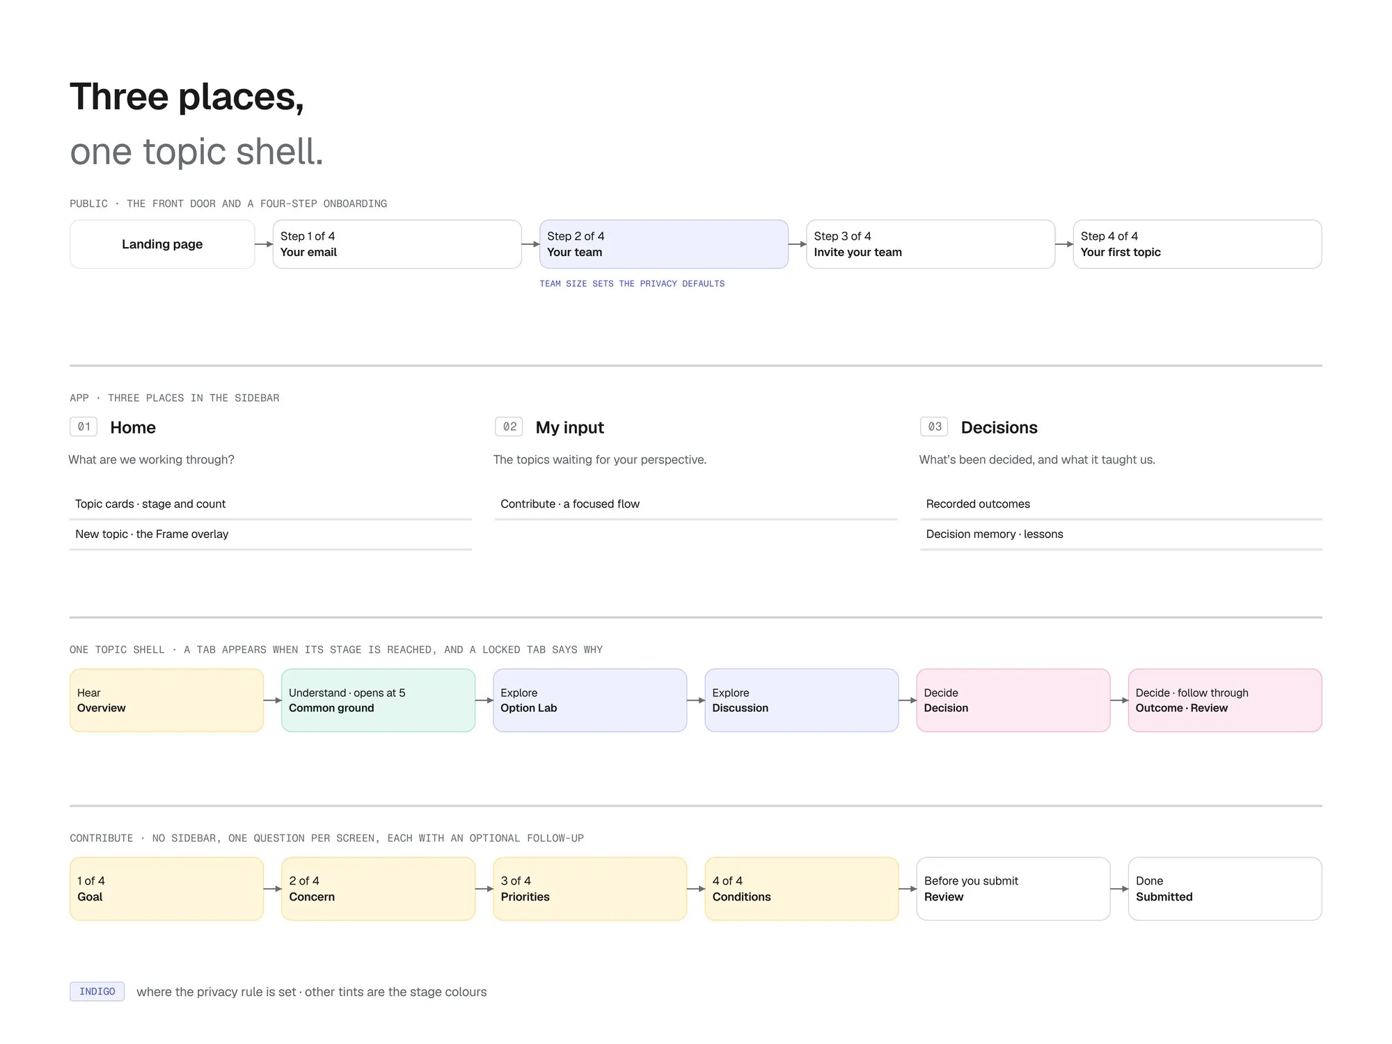Viewport: 1392px width, 1044px height.
Task: Select New topic · the Frame overlay row
Action: (x=271, y=535)
